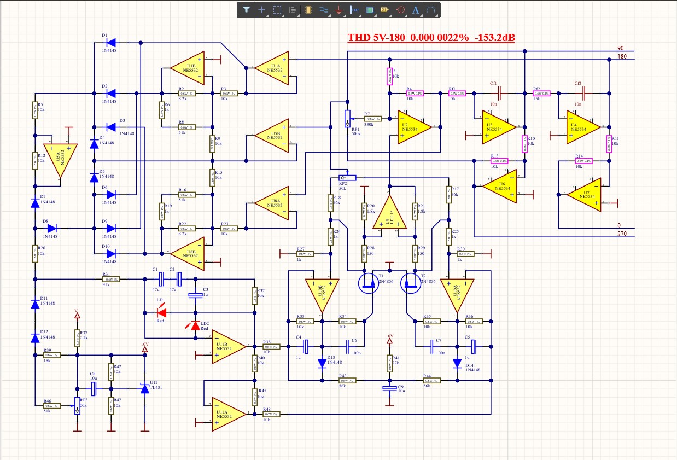This screenshot has width=677, height=460.
Task: Select op-amp U11A NE5532
Action: 230,414
